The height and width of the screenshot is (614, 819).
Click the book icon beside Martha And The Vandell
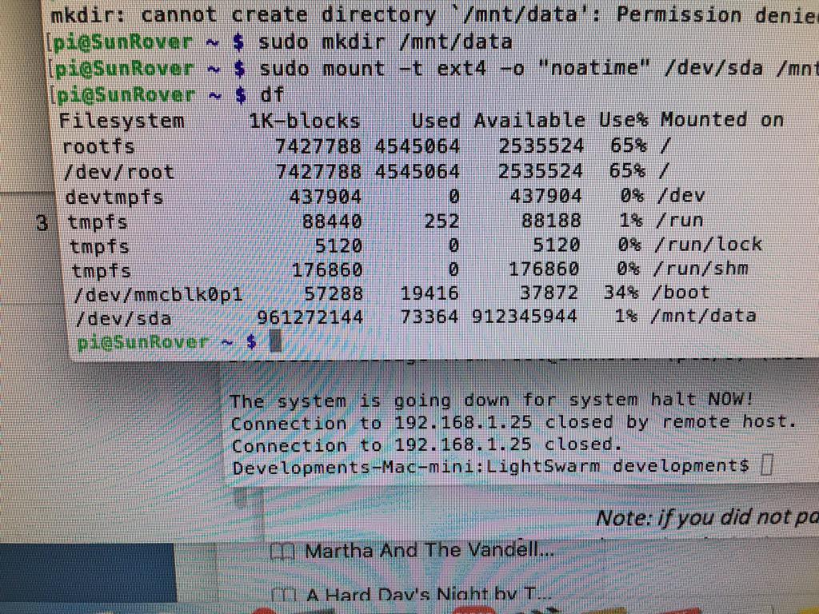click(283, 552)
